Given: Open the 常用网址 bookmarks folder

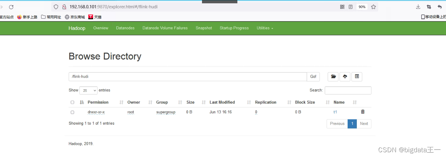Looking at the screenshot, I should point(51,17).
